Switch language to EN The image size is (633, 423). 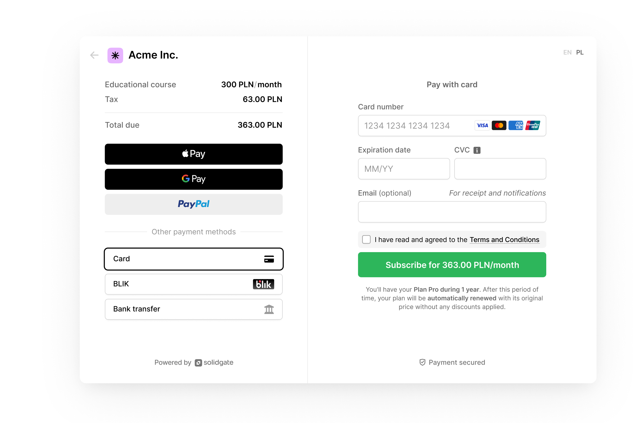pyautogui.click(x=567, y=52)
